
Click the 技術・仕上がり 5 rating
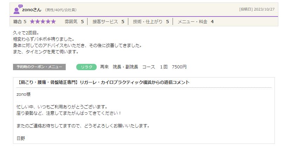151,22
